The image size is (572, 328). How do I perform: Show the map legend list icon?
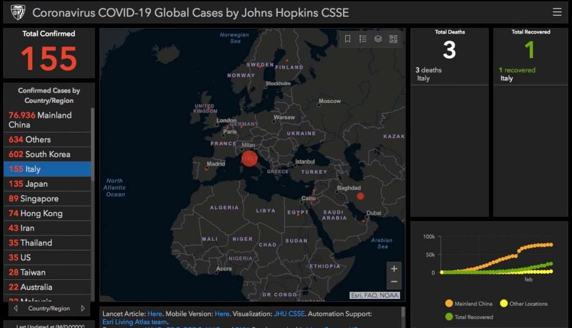(363, 39)
